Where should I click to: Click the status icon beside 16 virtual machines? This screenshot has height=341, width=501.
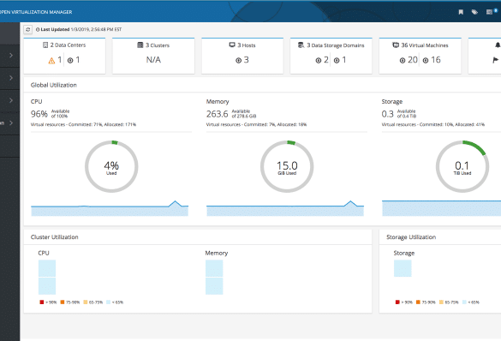426,60
